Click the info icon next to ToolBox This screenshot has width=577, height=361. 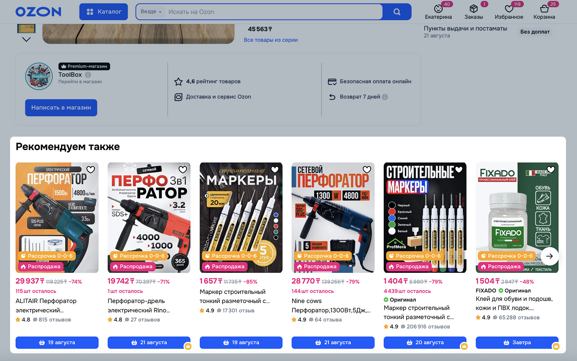(88, 75)
